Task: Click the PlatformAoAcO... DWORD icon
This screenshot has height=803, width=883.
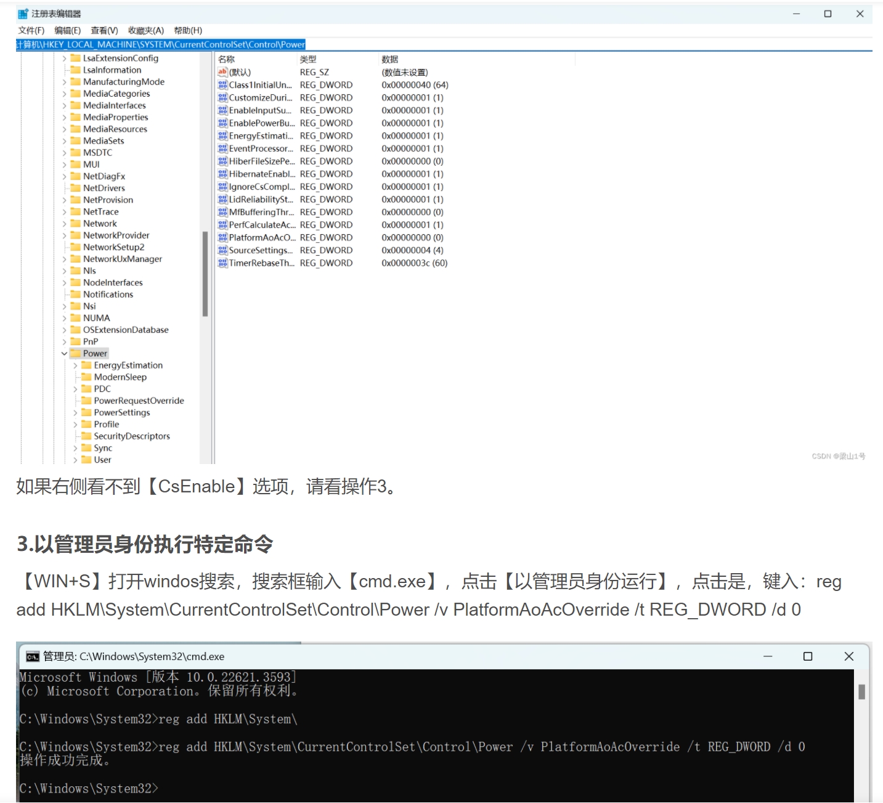Action: click(x=222, y=237)
